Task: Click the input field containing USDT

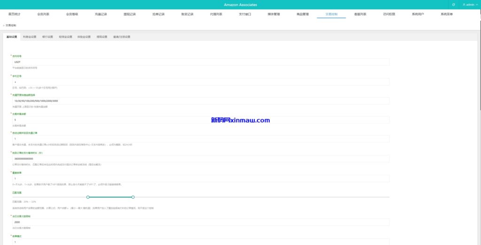Action: click(x=201, y=62)
